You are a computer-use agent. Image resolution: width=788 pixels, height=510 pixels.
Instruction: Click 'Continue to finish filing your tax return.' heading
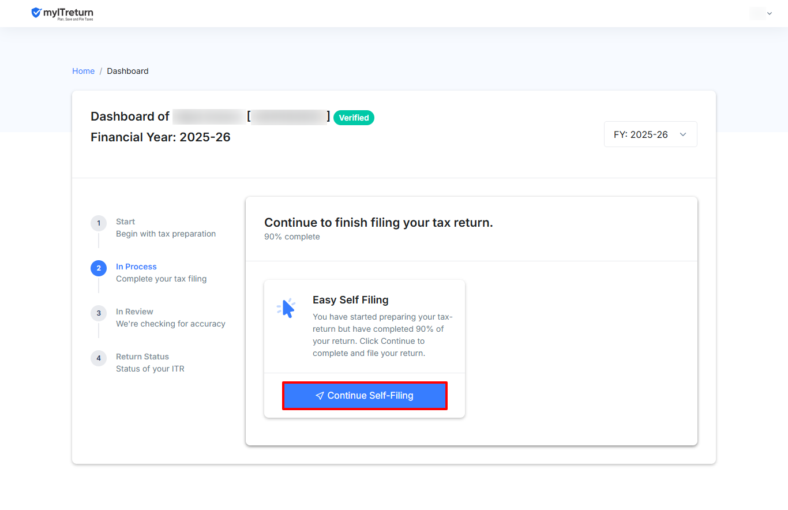coord(378,223)
